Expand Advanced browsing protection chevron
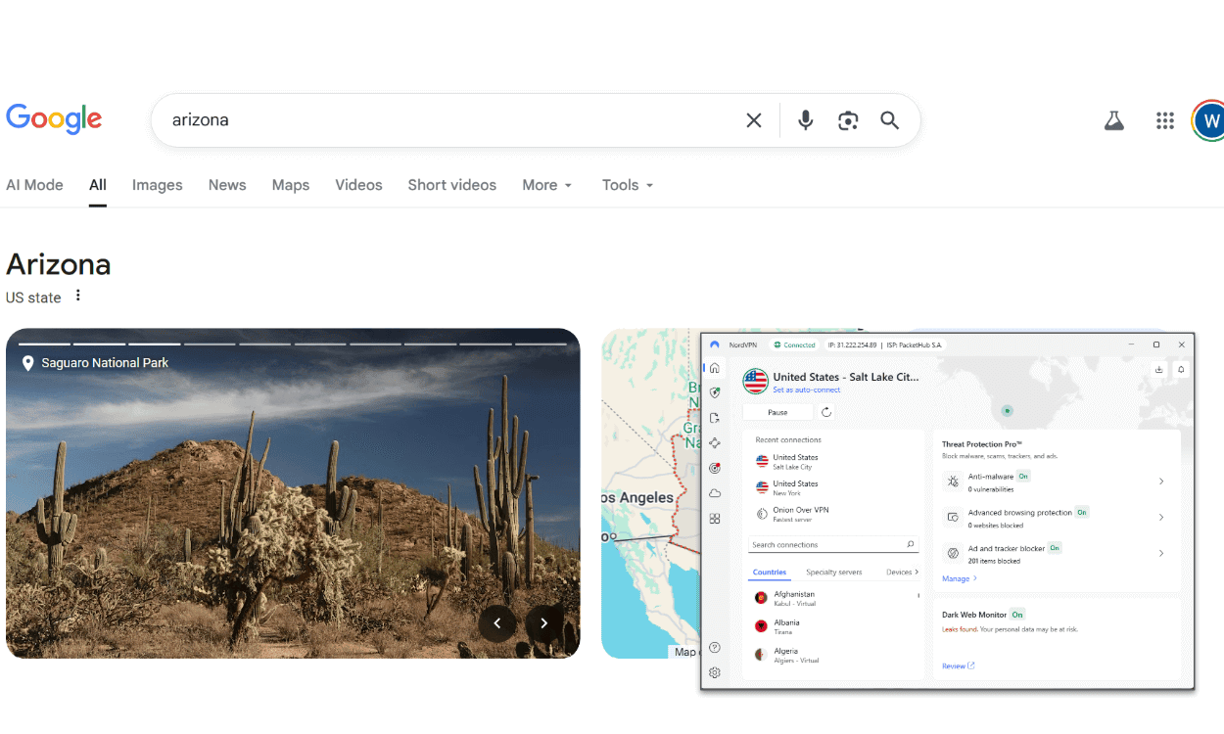This screenshot has width=1224, height=734. click(1161, 518)
